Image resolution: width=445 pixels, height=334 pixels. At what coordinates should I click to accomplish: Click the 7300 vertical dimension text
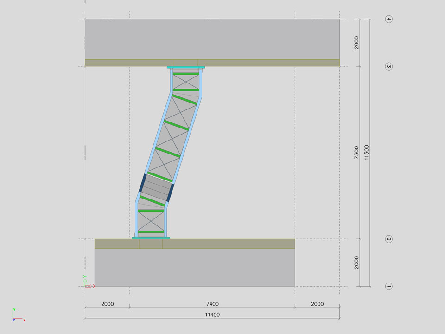click(x=356, y=152)
